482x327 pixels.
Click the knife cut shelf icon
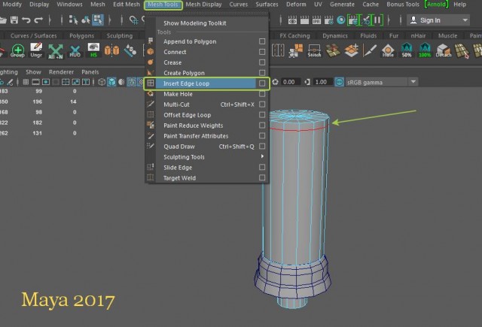click(370, 50)
